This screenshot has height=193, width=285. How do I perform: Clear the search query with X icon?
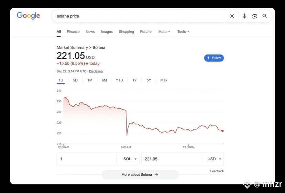pos(232,16)
